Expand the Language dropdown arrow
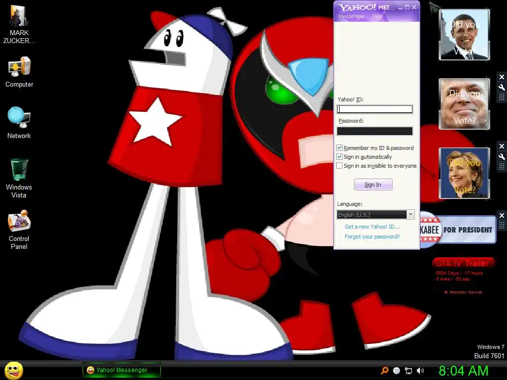The image size is (507, 380). (x=410, y=215)
